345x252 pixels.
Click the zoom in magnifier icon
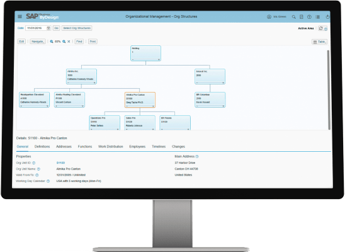pyautogui.click(x=64, y=42)
